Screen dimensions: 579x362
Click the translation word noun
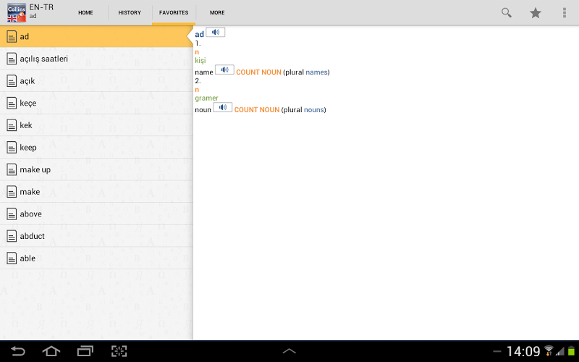click(203, 110)
